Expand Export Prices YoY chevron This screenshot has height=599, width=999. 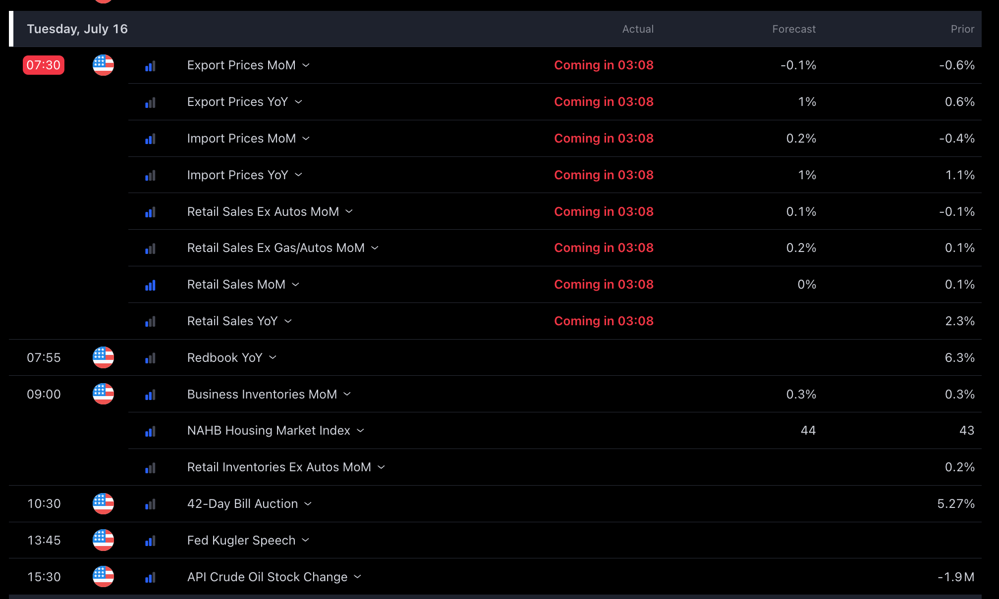click(298, 102)
